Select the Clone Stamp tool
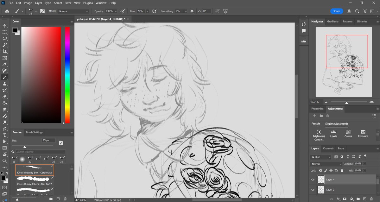 (x=4, y=84)
